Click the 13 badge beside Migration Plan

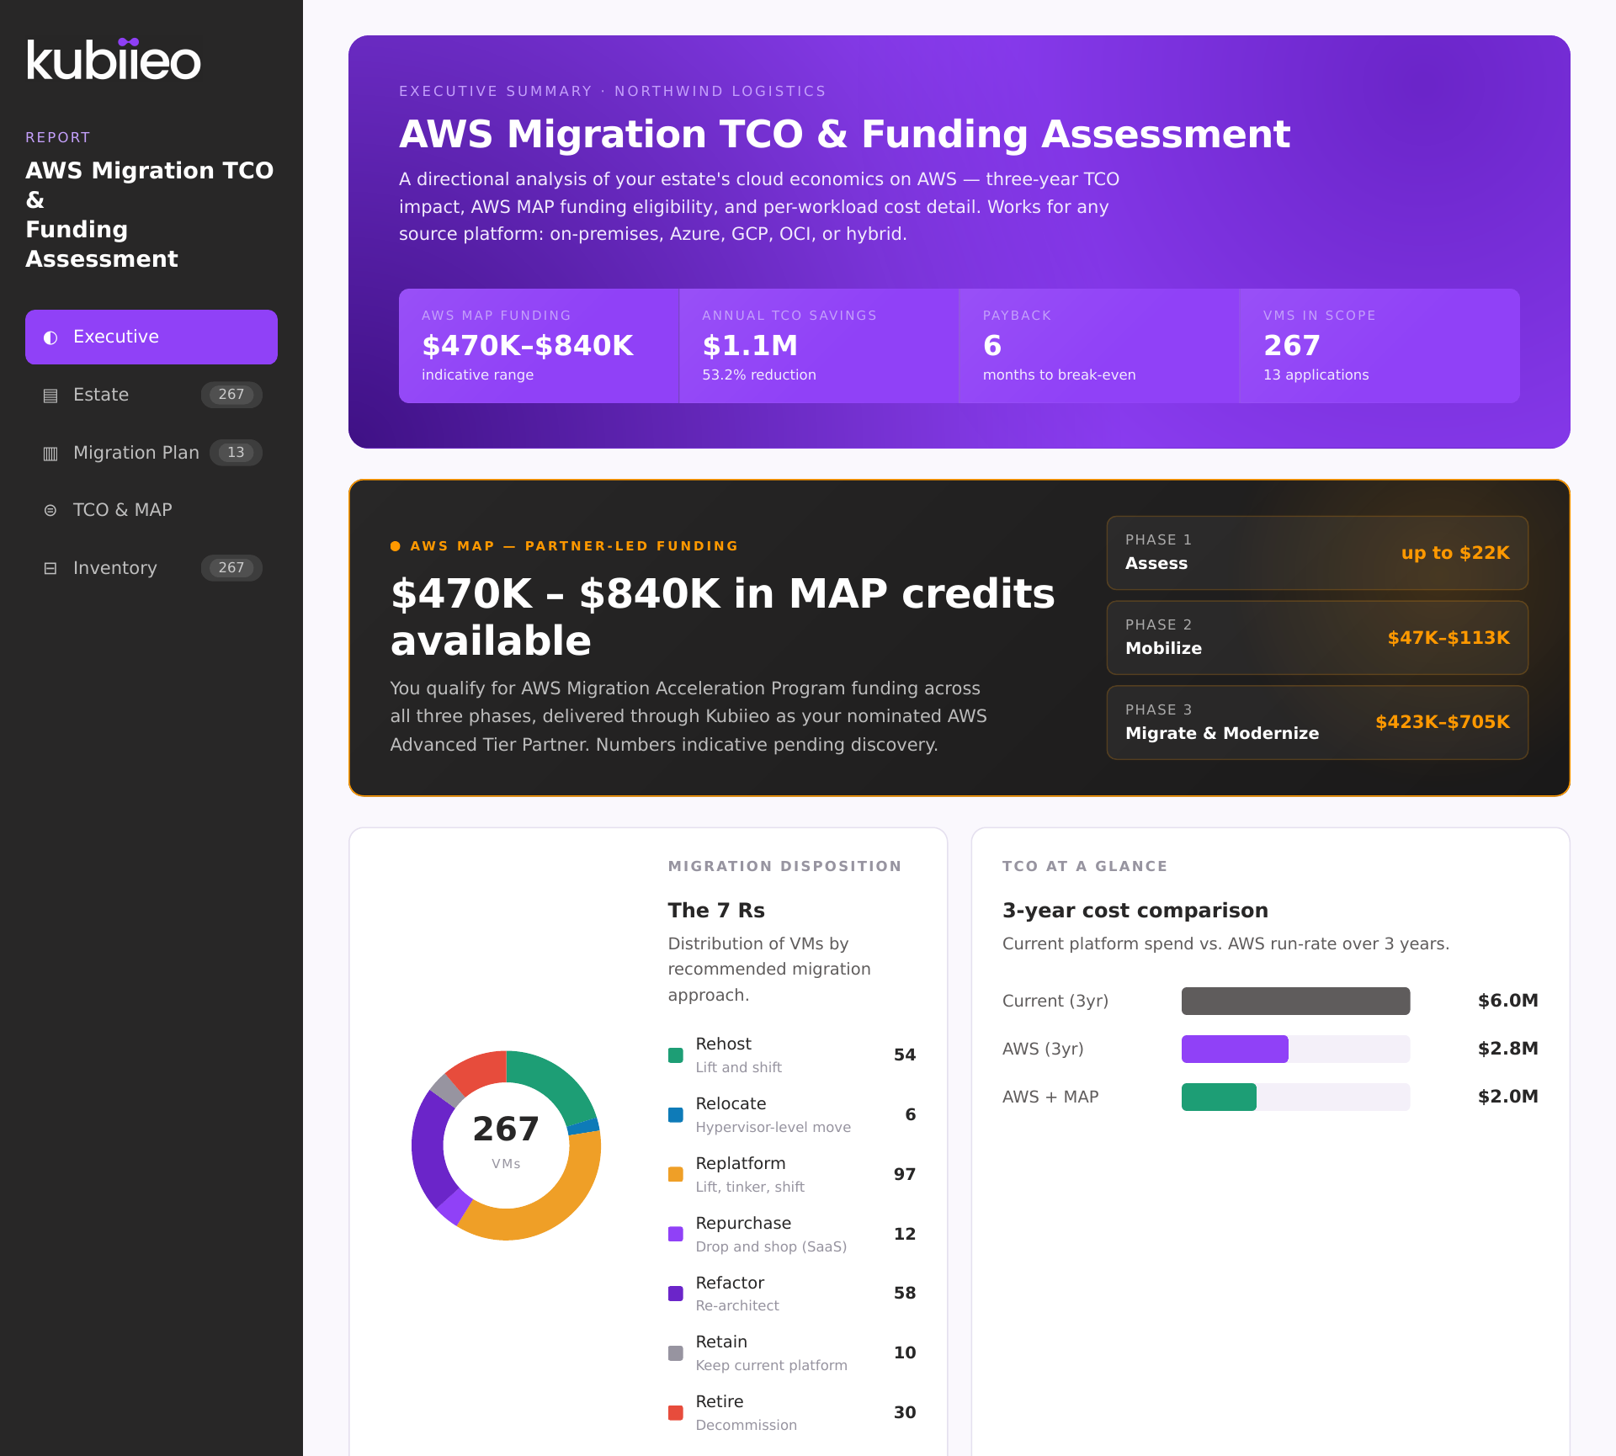click(x=237, y=453)
